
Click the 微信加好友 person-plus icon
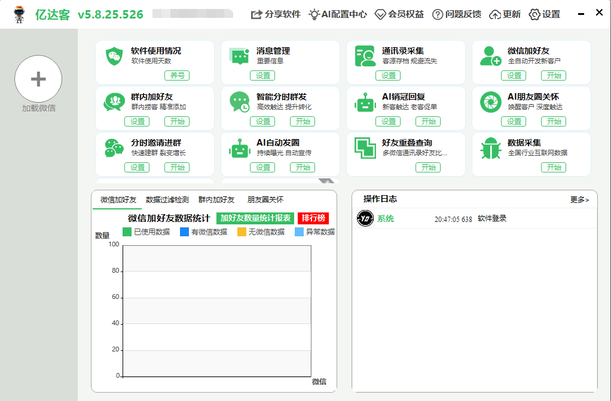490,56
